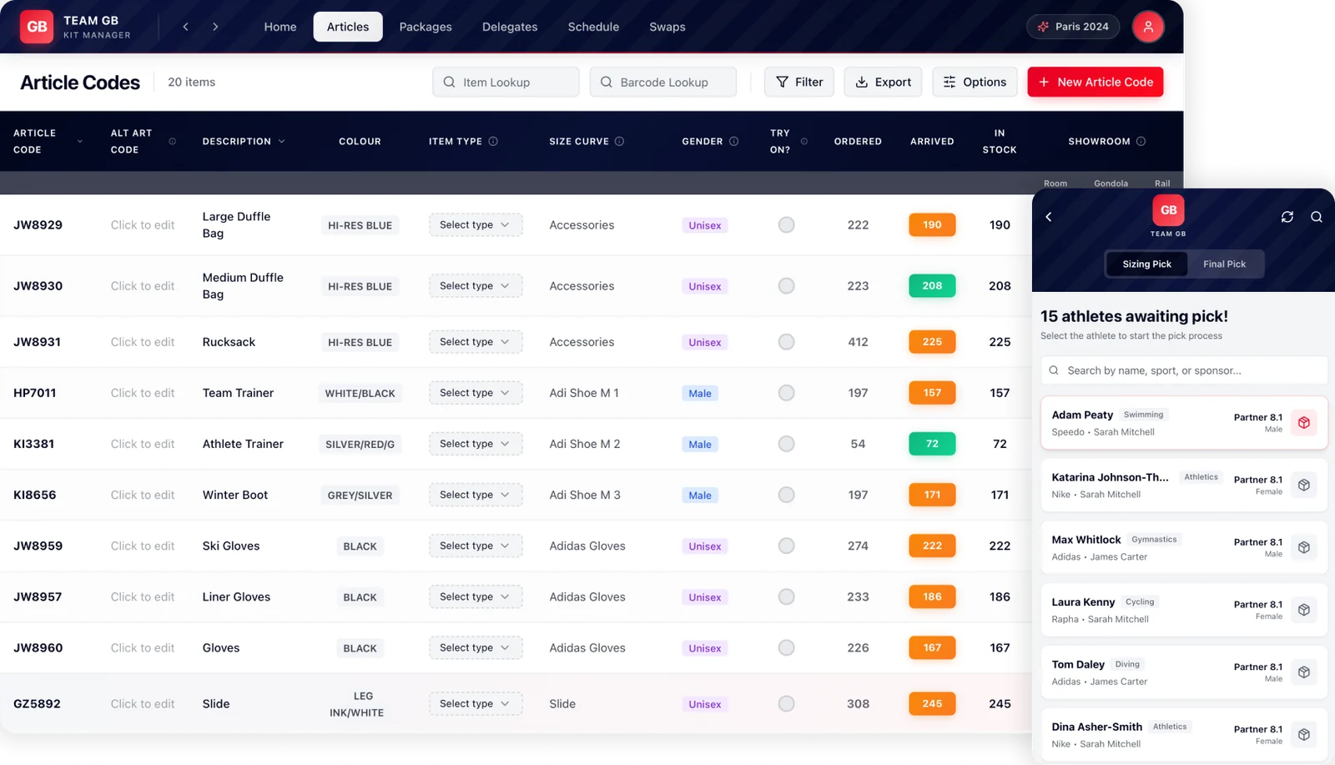Switch to the Final Pick tab
The height and width of the screenshot is (765, 1335).
point(1224,264)
